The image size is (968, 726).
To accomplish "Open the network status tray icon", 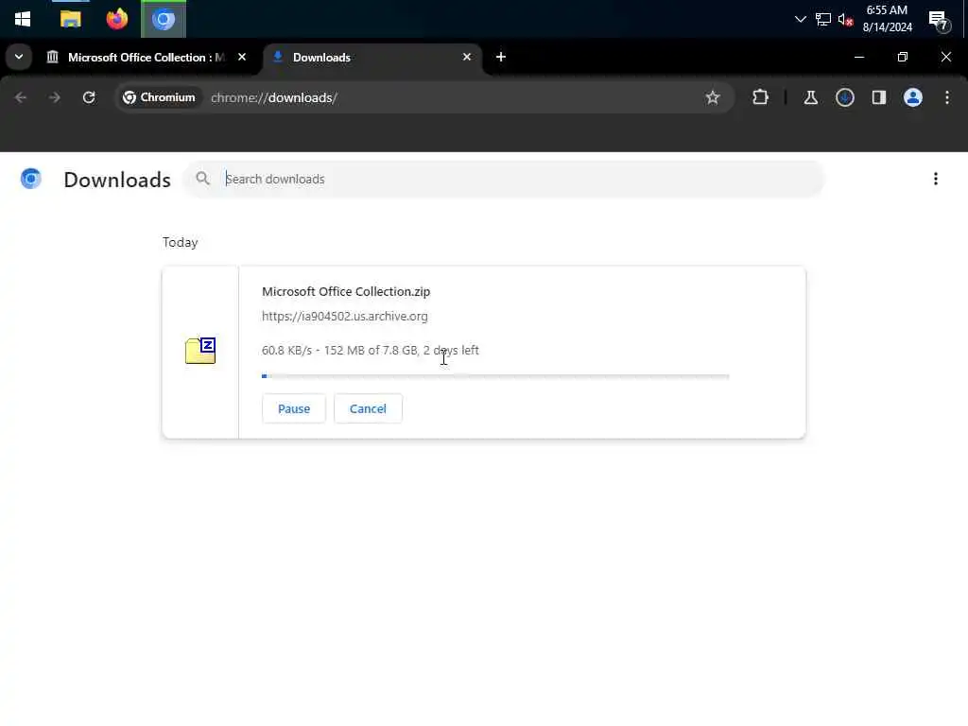I will pyautogui.click(x=823, y=19).
